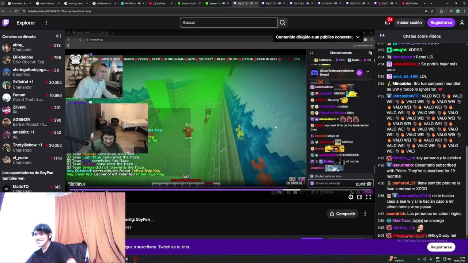This screenshot has width=468, height=263.
Task: Open the Twitch home logo
Action: [6, 23]
